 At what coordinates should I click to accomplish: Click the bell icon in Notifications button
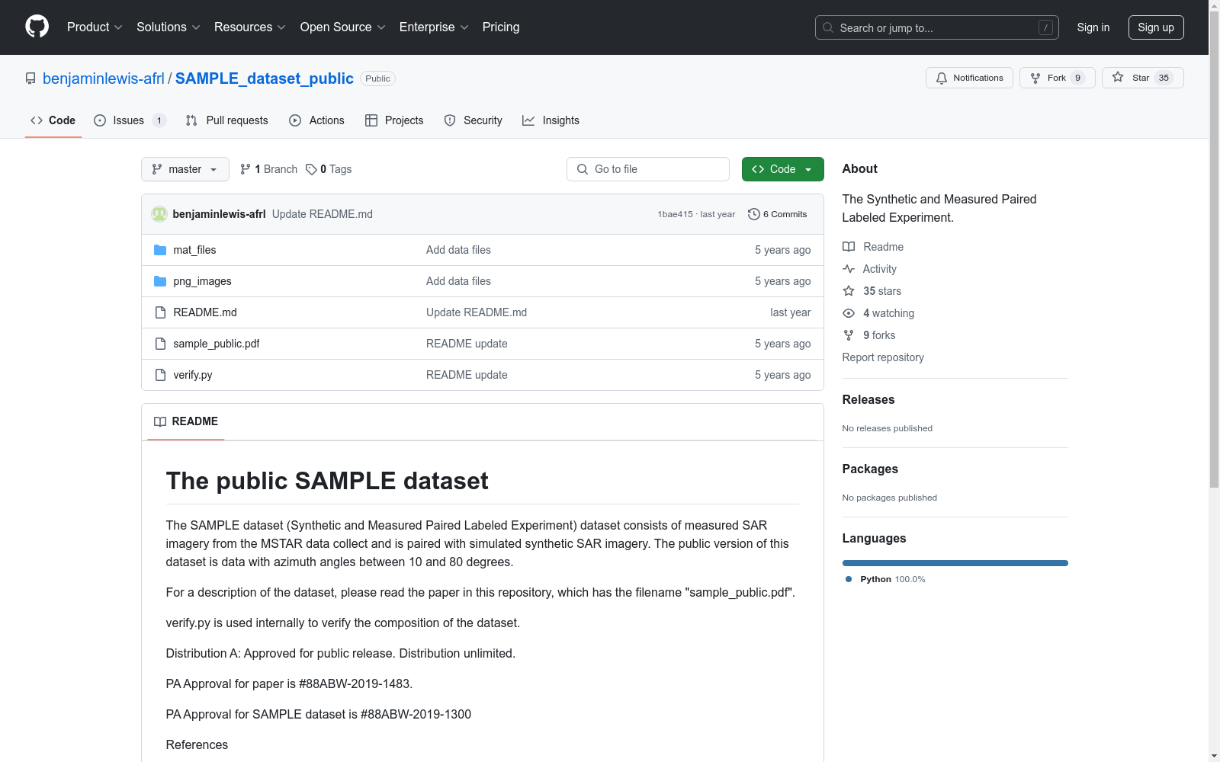942,78
